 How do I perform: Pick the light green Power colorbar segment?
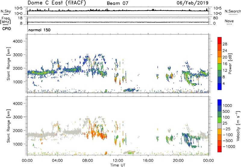(x=220, y=67)
